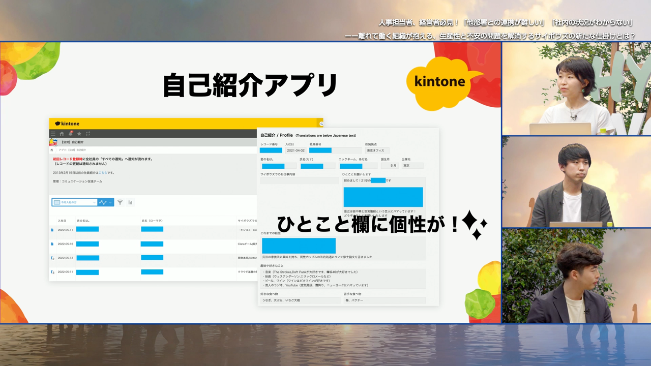The height and width of the screenshot is (366, 651).
Task: Click the search icon in the yellow kintone header
Action: 321,124
